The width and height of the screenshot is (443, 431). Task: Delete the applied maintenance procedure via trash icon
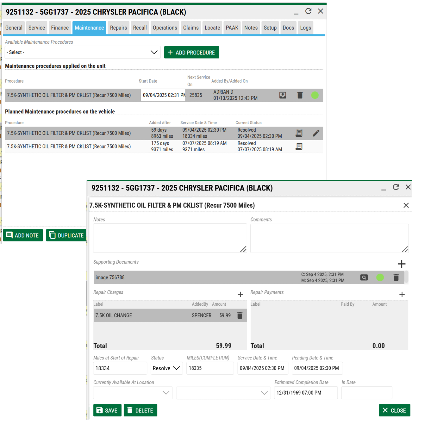[x=300, y=95]
